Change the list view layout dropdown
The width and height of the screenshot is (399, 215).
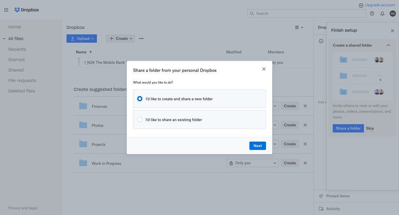[299, 27]
